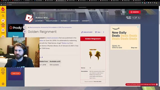The width and height of the screenshot is (160, 90).
Task: Expand page to full width icon
Action: coord(24,27)
